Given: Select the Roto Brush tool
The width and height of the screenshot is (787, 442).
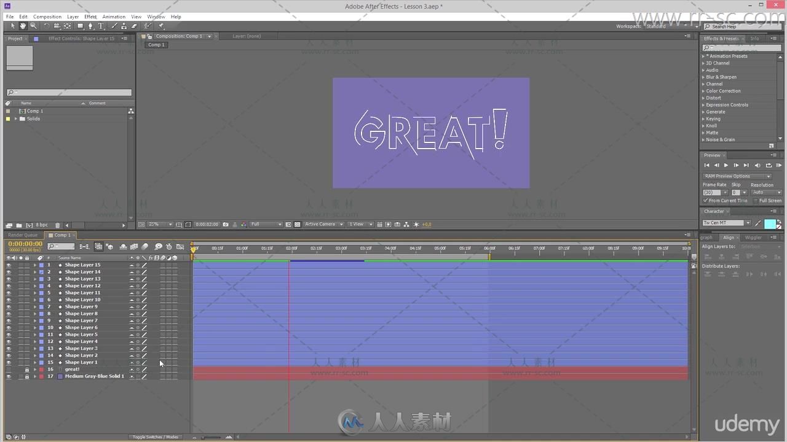Looking at the screenshot, I should [148, 26].
